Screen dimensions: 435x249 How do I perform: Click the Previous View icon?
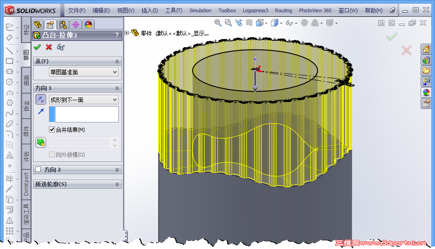(239, 23)
